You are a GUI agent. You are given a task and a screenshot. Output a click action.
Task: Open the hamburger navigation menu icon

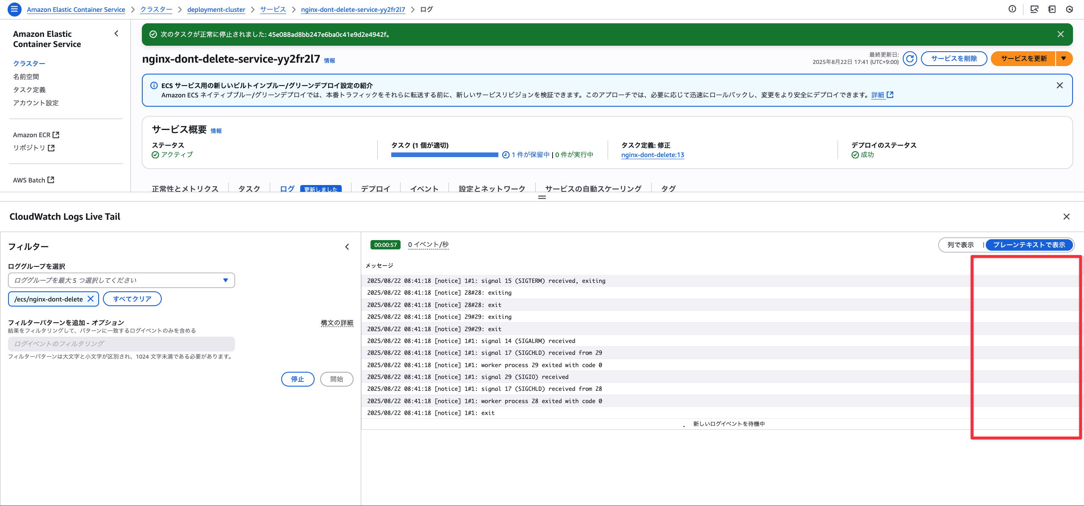pyautogui.click(x=14, y=9)
